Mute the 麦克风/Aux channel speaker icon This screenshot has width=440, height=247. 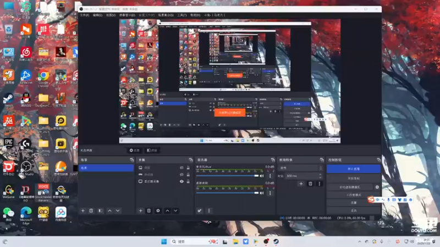point(262,176)
